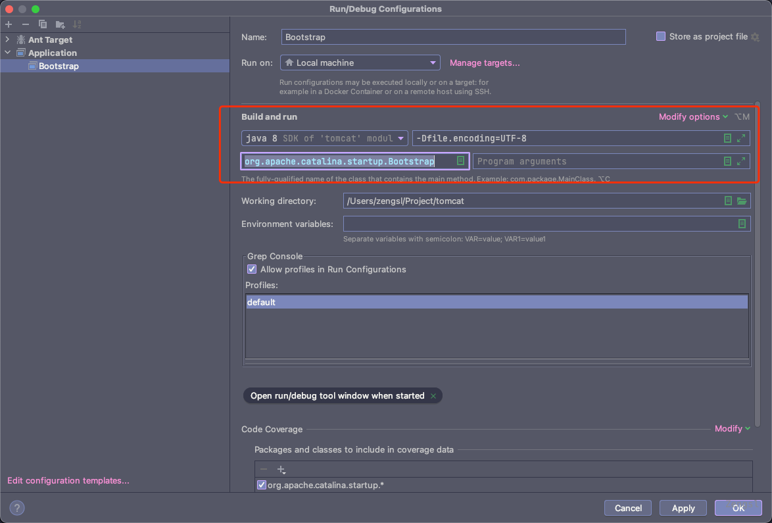
Task: Click the Manage targets link
Action: (x=485, y=63)
